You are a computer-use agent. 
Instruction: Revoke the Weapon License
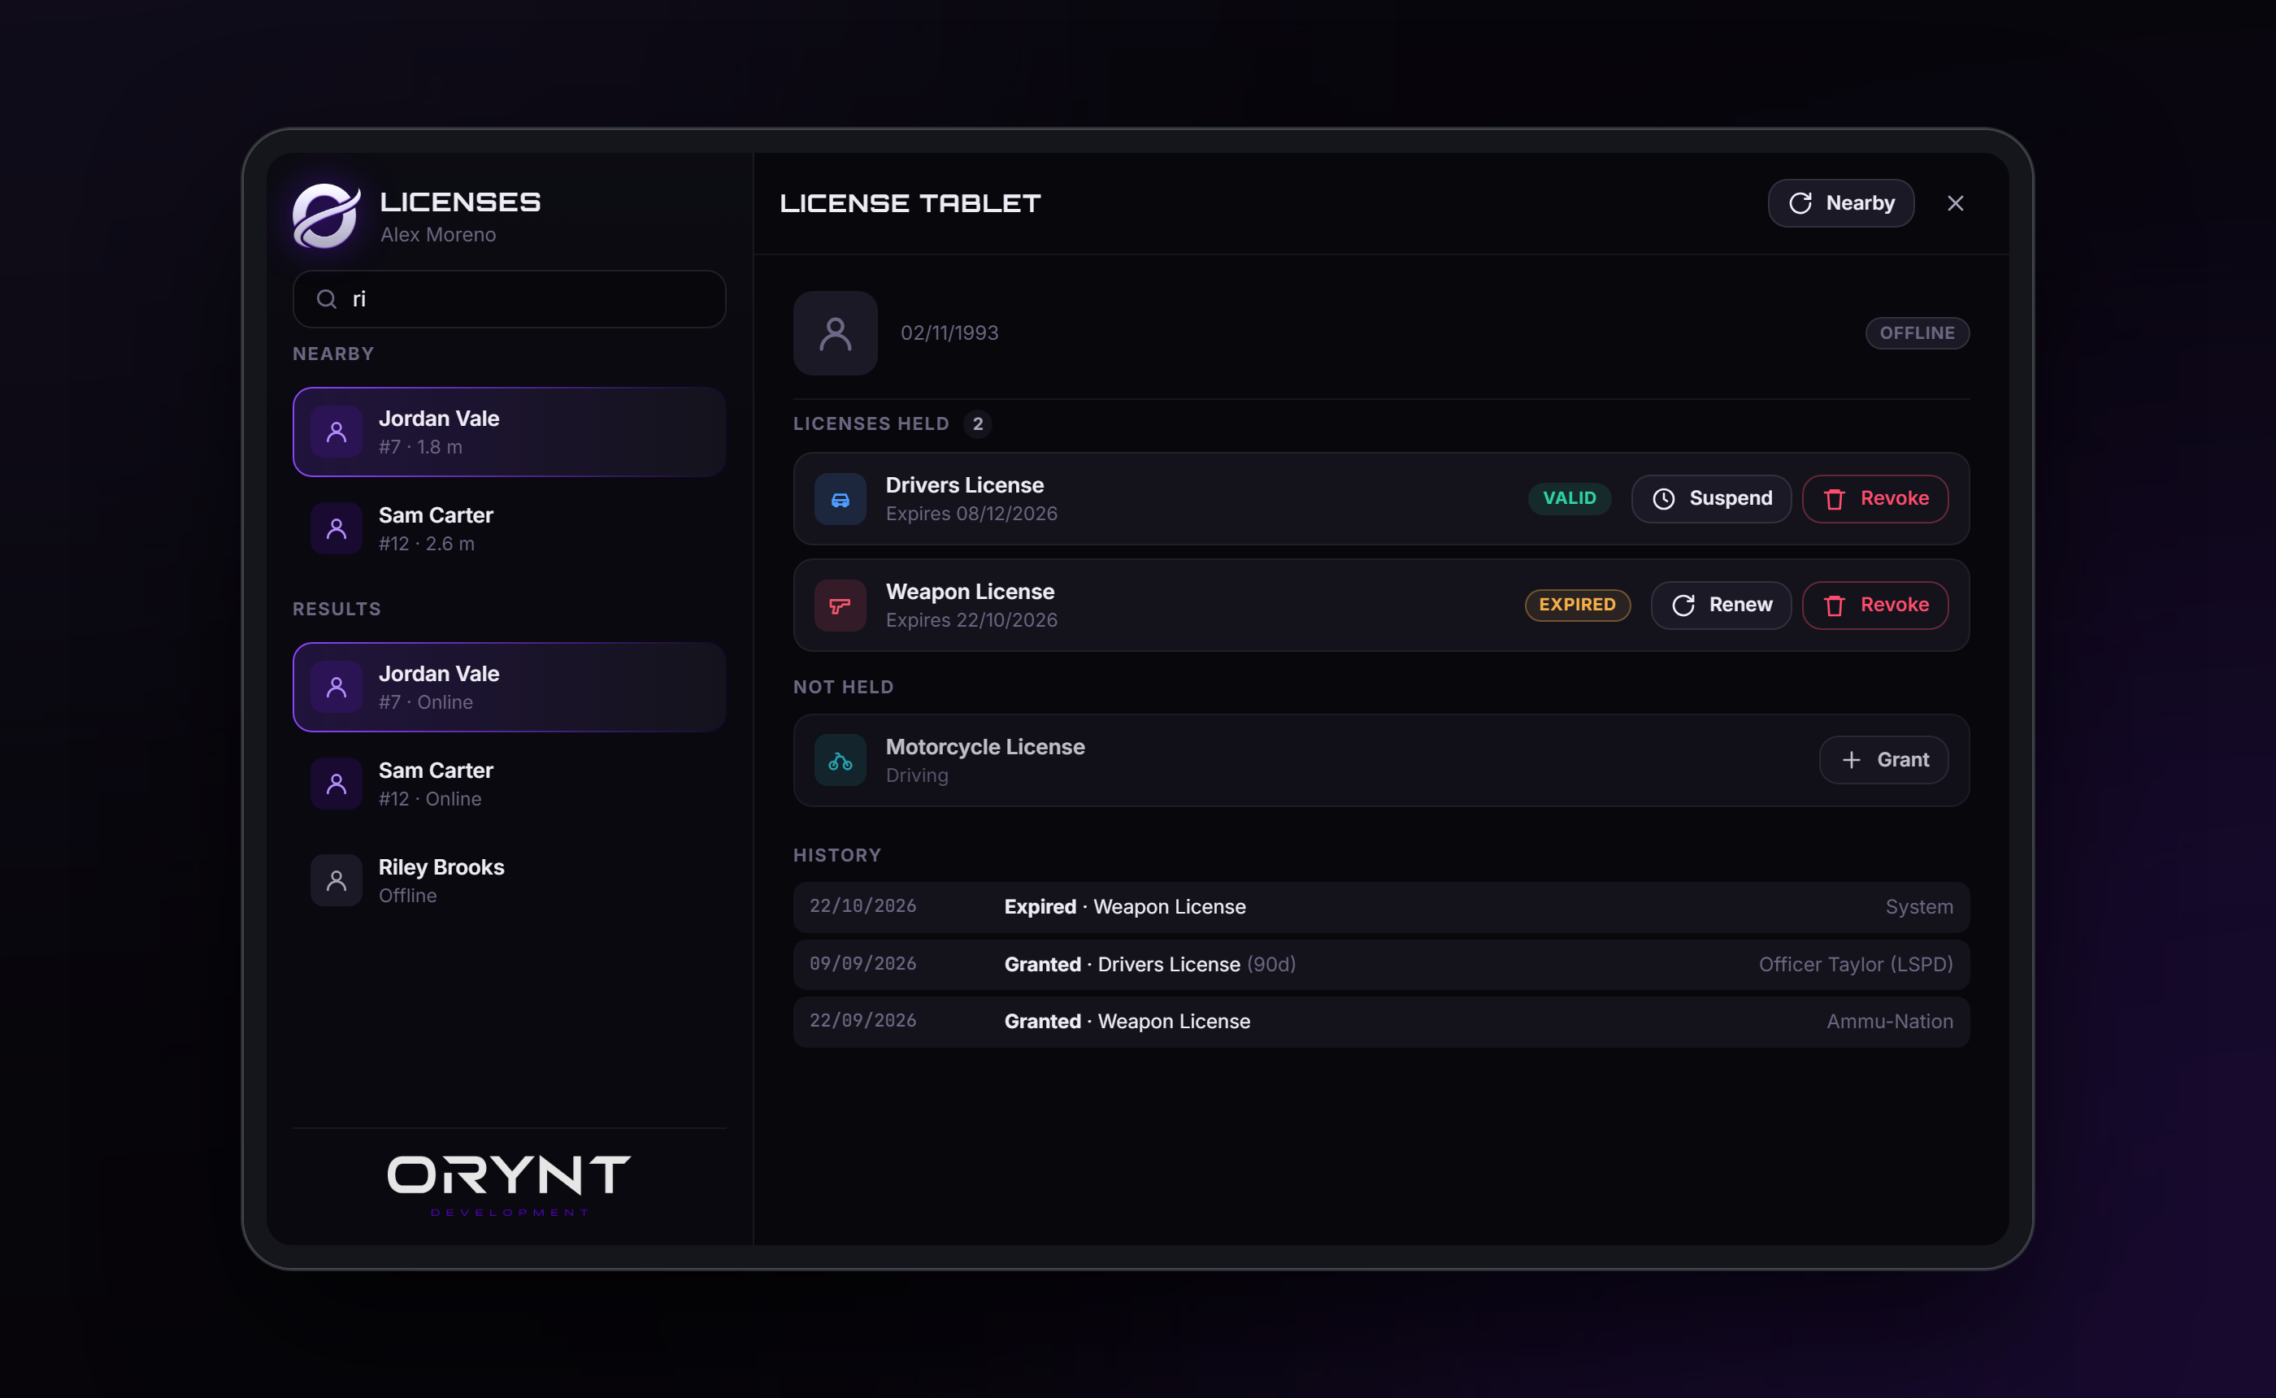[x=1874, y=606]
